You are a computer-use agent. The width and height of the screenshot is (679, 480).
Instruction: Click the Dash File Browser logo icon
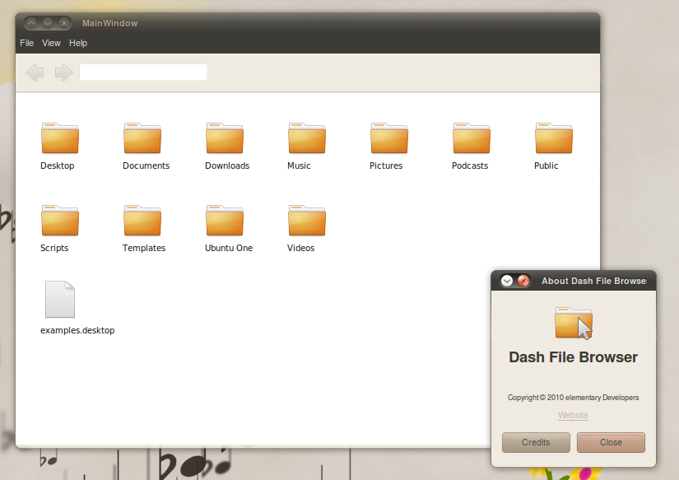click(573, 323)
